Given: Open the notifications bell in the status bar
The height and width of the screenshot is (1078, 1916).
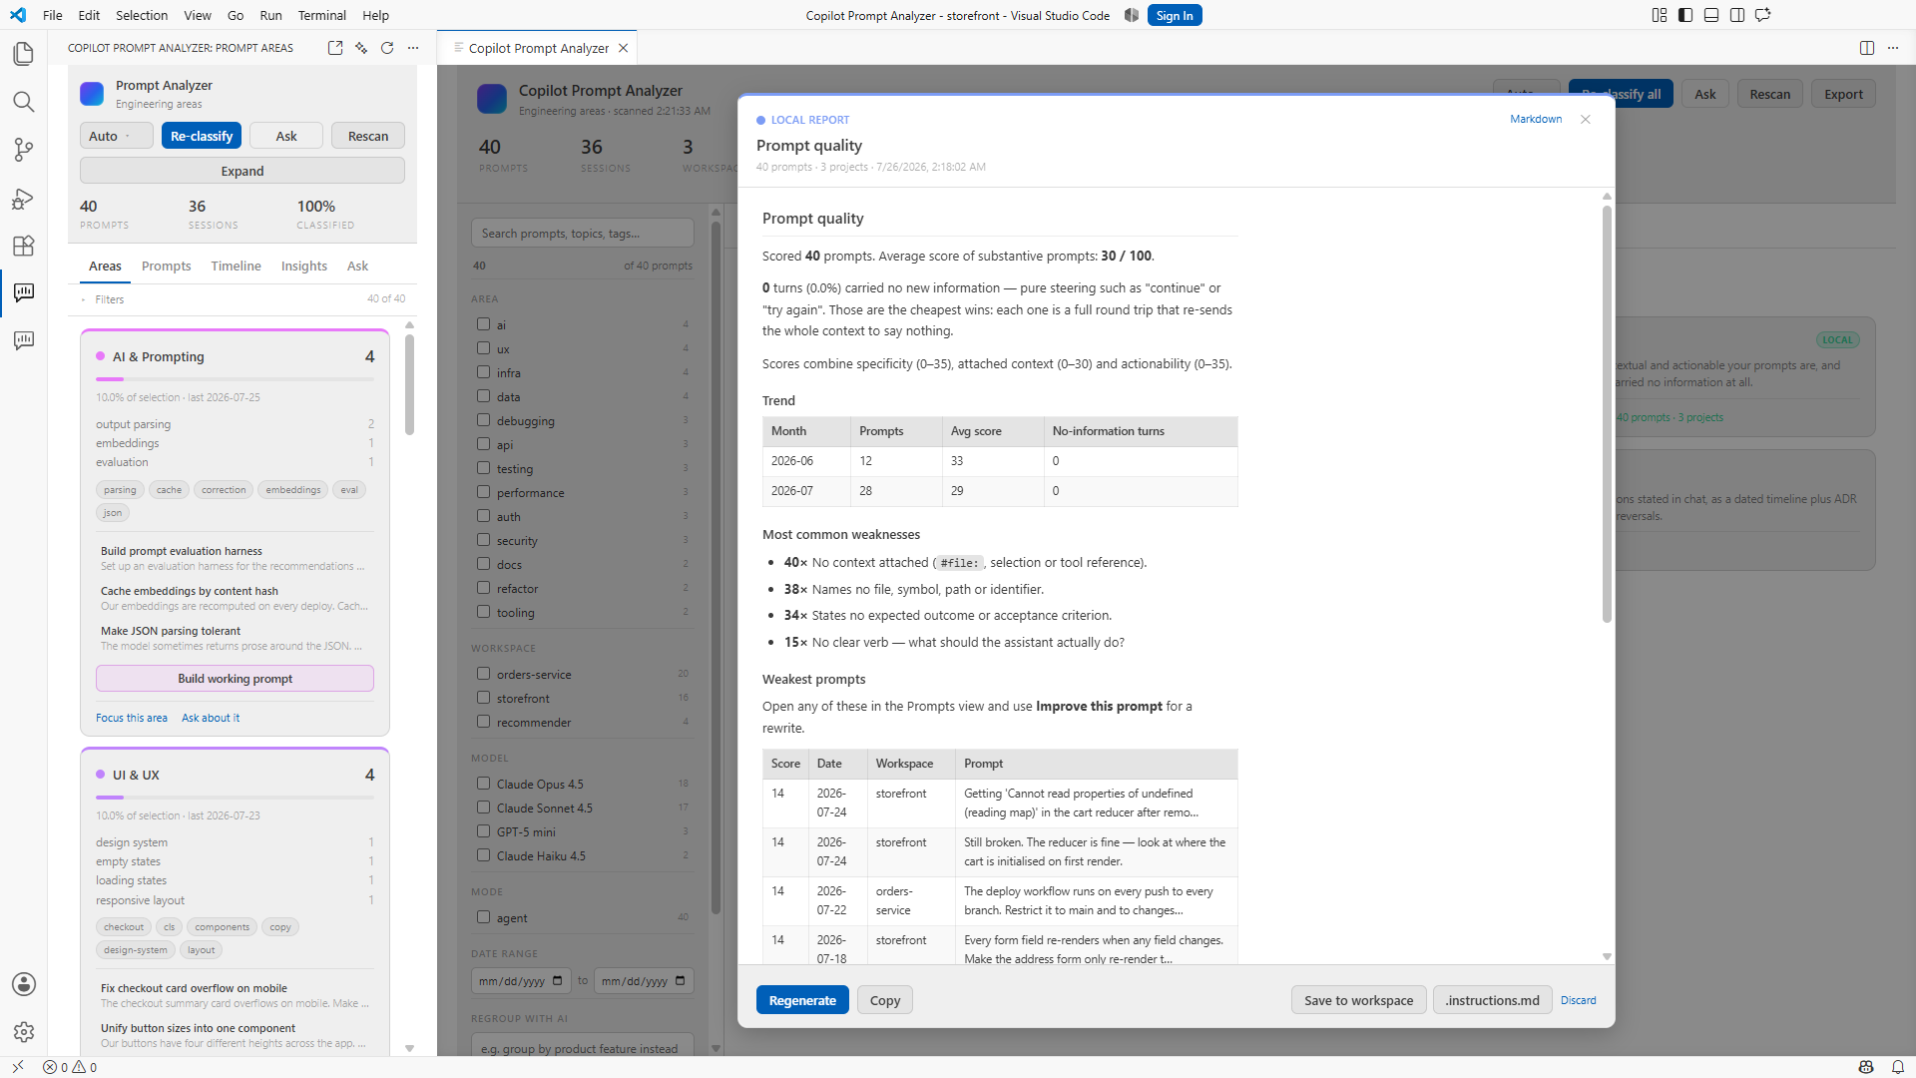Looking at the screenshot, I should pos(1898,1067).
